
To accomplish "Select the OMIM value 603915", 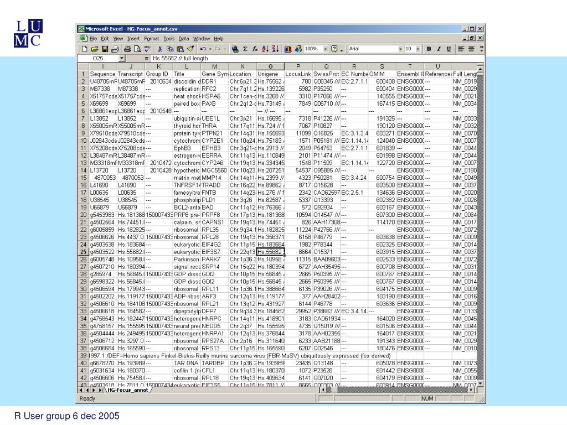I will pos(382,252).
